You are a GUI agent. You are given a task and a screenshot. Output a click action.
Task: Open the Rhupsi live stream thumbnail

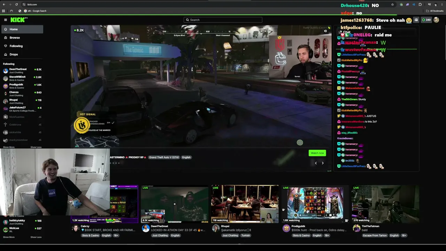click(245, 204)
